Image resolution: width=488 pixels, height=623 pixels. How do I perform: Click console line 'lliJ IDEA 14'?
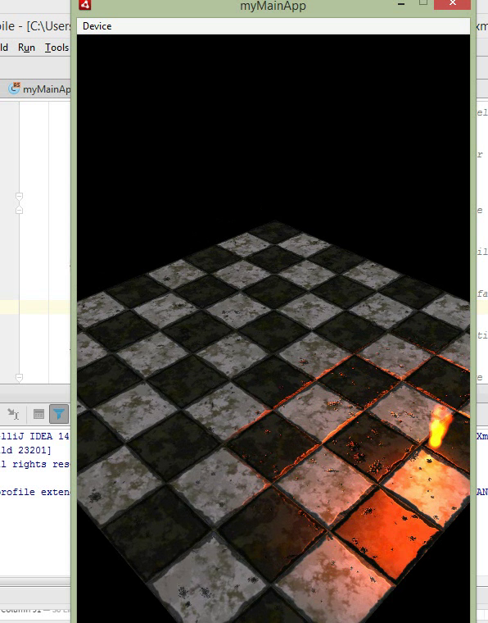coord(34,436)
